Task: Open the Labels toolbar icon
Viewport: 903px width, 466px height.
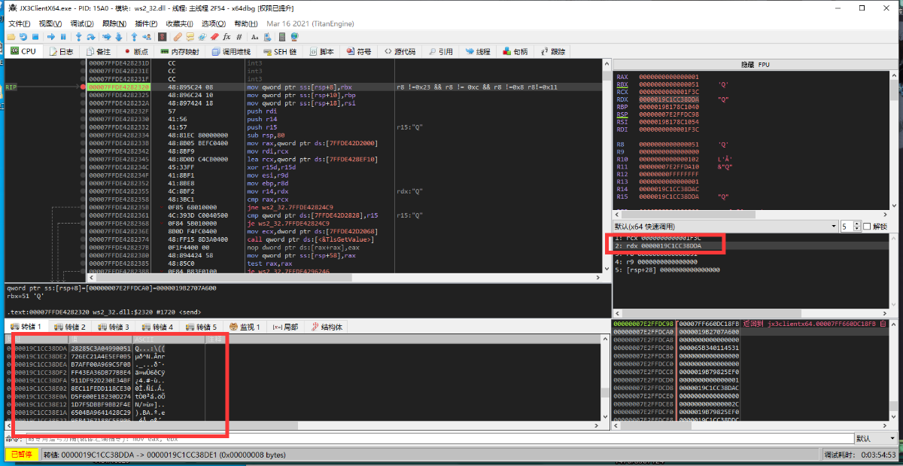Action: point(202,36)
